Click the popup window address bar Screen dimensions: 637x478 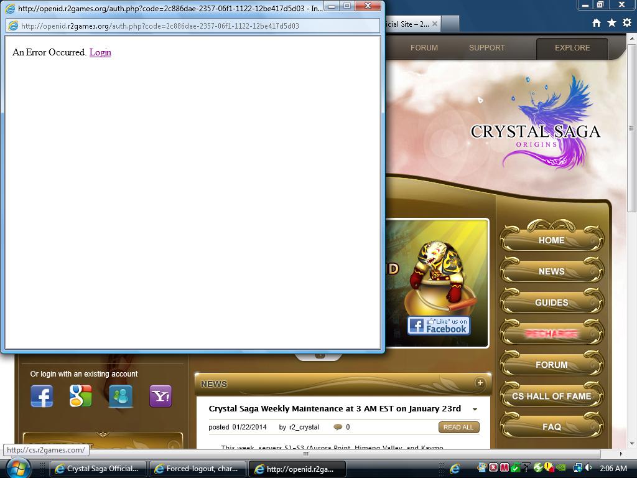coord(193,26)
